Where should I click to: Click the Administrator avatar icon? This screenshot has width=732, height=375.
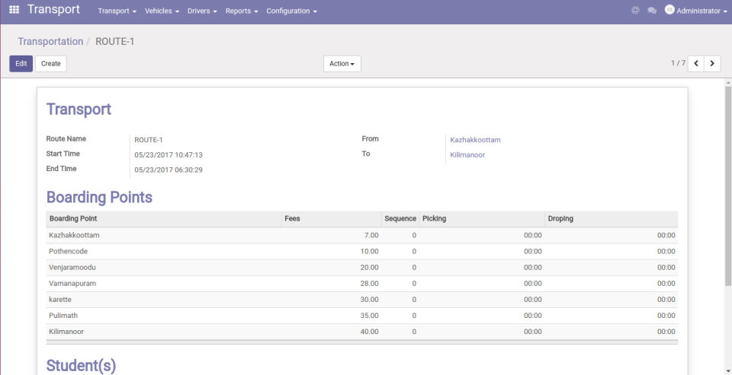pyautogui.click(x=669, y=11)
